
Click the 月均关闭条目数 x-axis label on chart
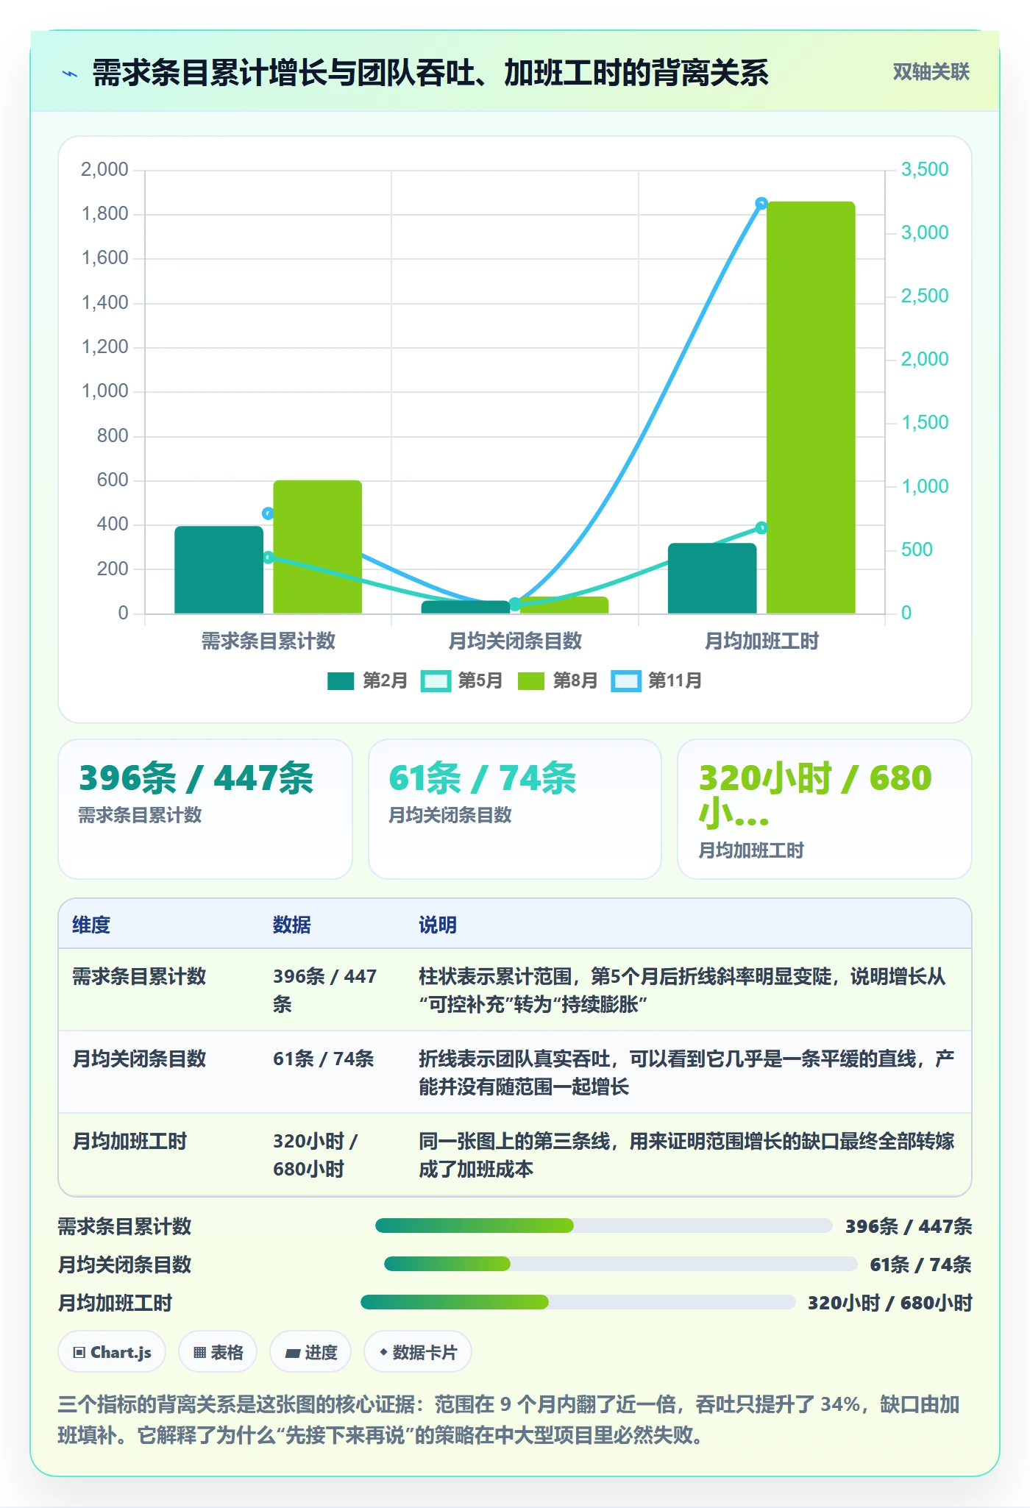pos(515,641)
